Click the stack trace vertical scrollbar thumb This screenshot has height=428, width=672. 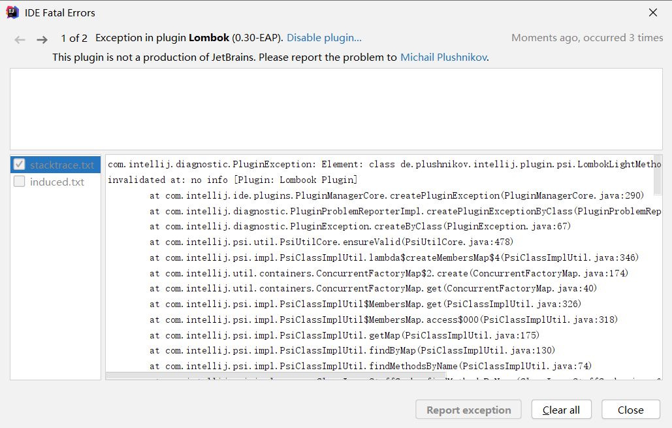[658, 175]
